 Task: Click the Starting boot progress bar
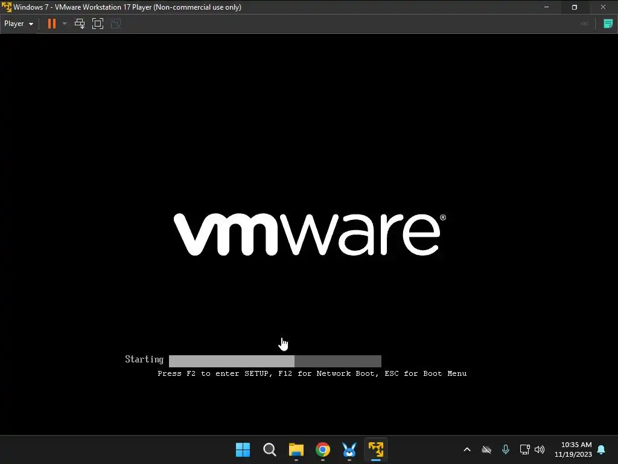[275, 361]
